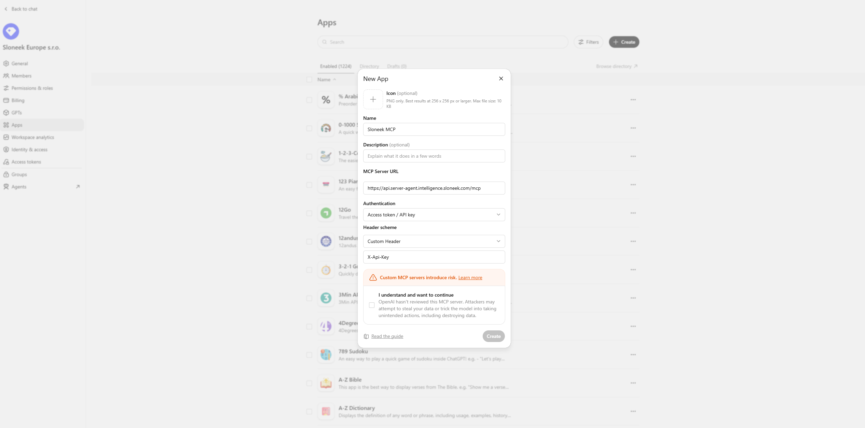
Task: Click the warning triangle icon in the risk banner
Action: tap(373, 277)
